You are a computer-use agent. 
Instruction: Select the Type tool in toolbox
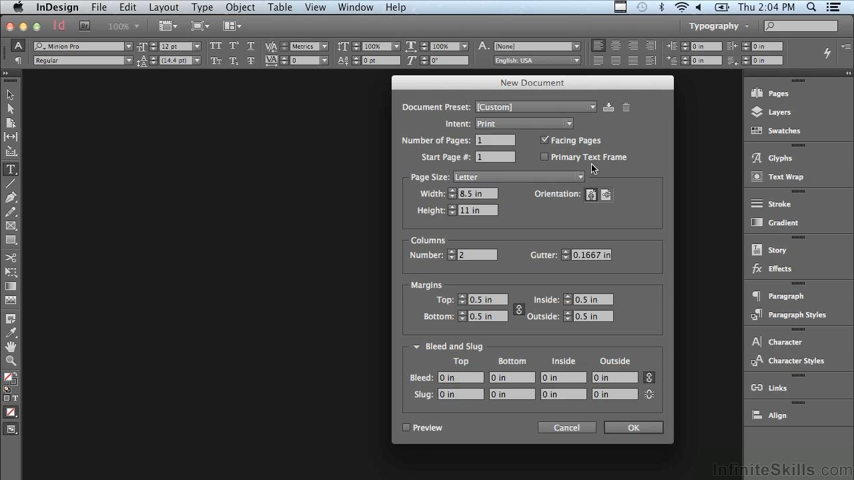tap(11, 169)
